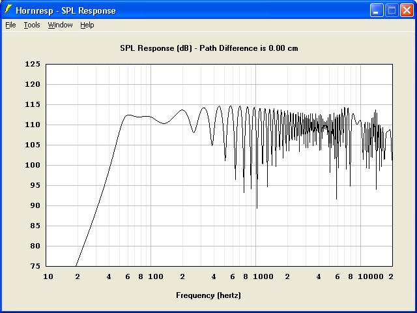Click the 85 value on dB axis
This screenshot has height=313, width=417.
[35, 226]
